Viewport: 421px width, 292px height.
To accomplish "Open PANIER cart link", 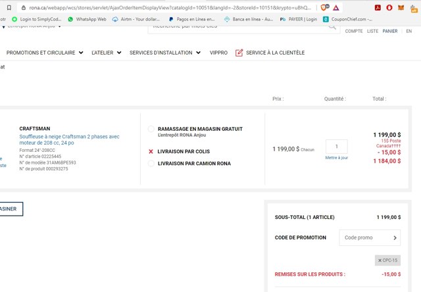I will (x=390, y=31).
